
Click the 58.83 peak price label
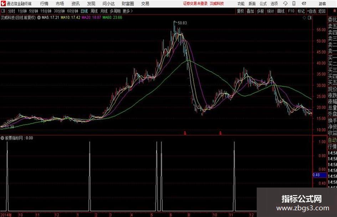182,23
